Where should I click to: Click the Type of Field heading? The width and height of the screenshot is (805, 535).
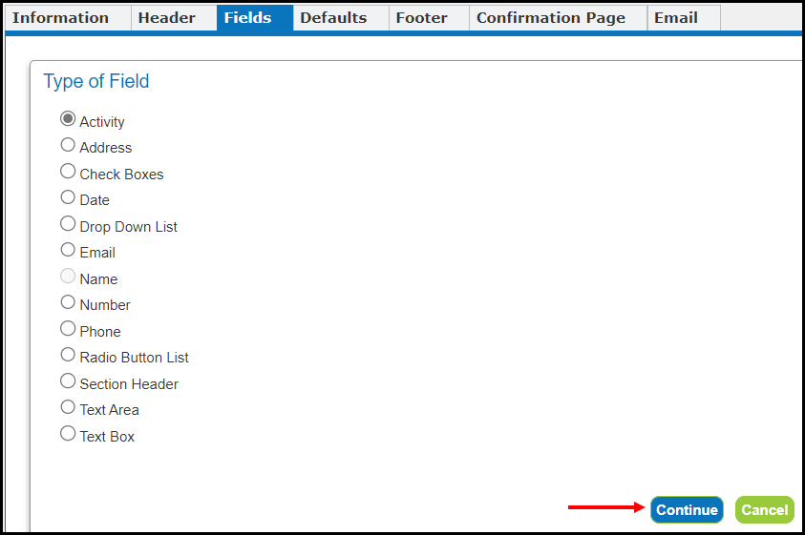pyautogui.click(x=96, y=81)
